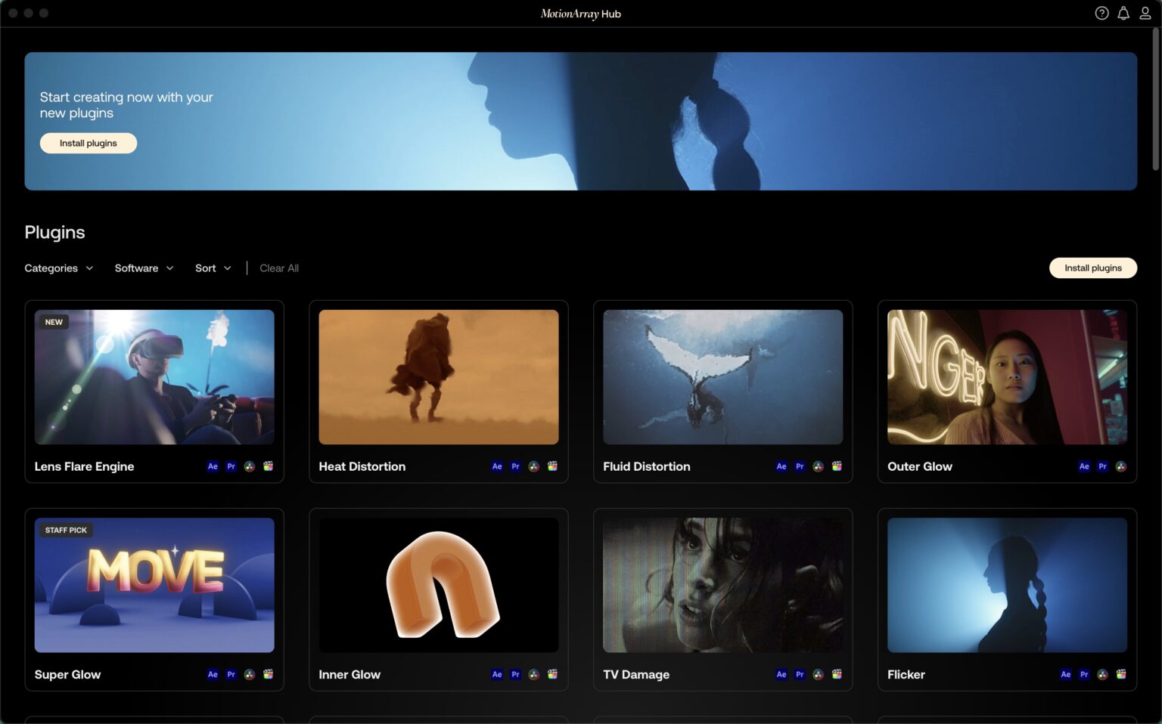
Task: Expand the Sort dropdown
Action: click(x=213, y=268)
